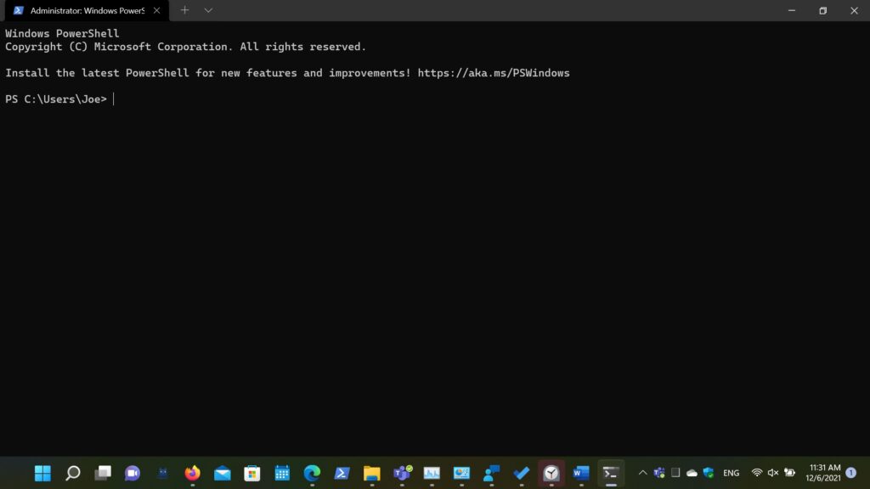This screenshot has height=489, width=870.
Task: Launch Firefox from the taskbar
Action: (192, 473)
